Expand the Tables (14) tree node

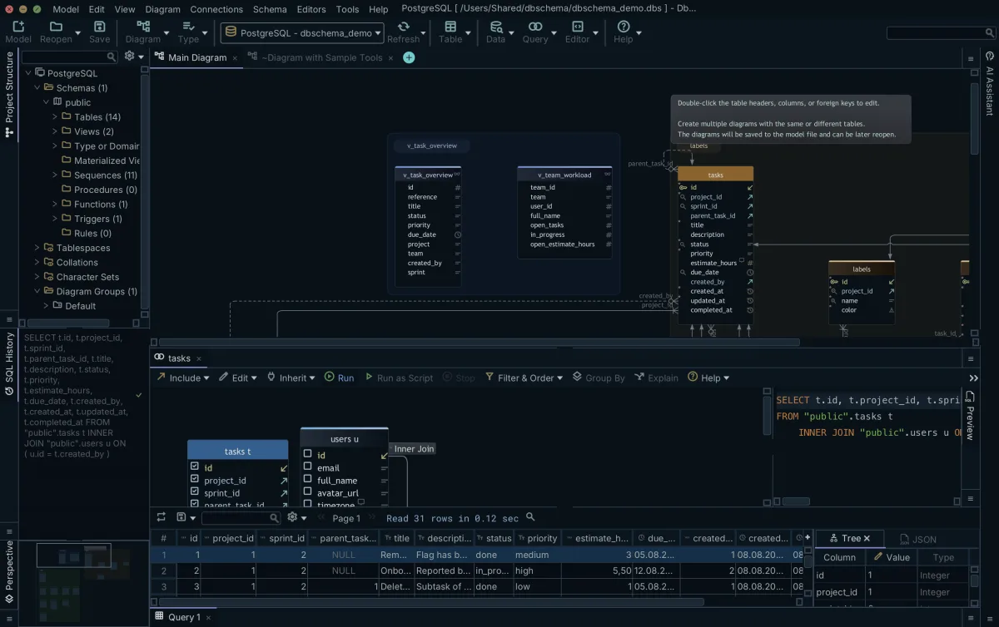[55, 116]
